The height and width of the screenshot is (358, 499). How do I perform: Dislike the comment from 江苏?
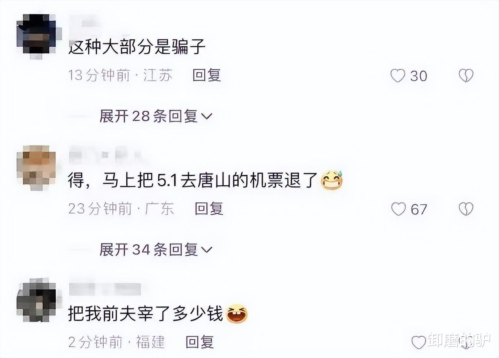tap(466, 75)
